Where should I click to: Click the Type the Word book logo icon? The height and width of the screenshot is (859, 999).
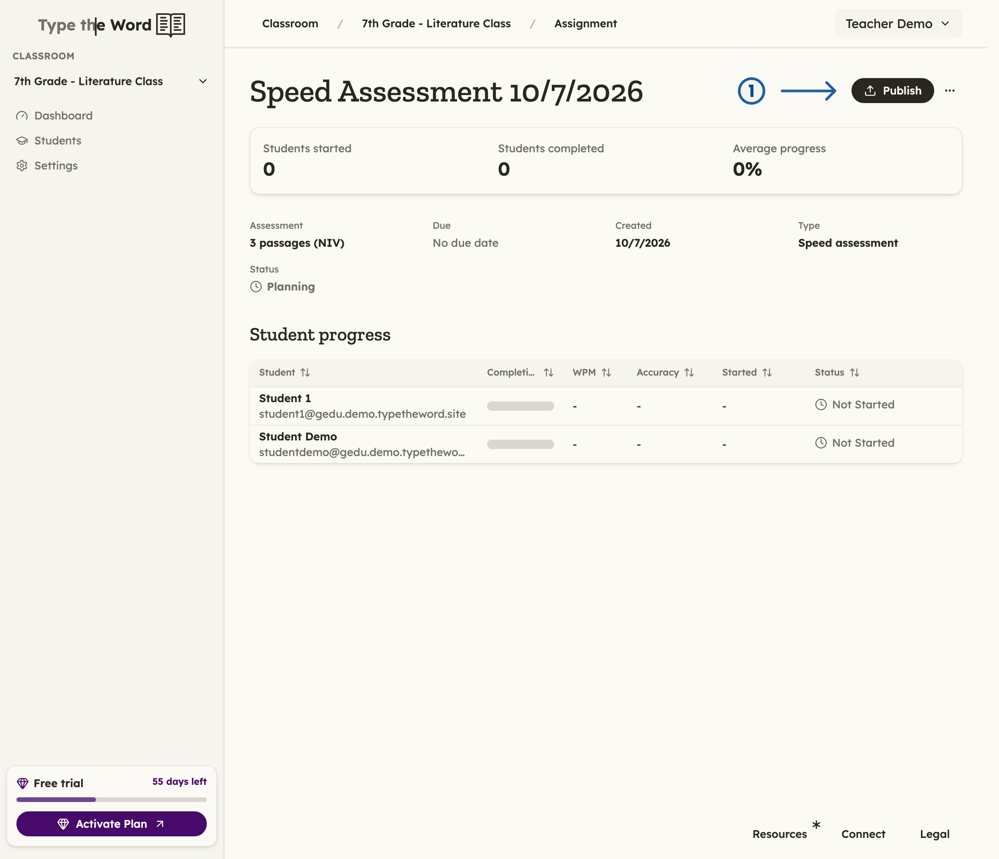click(171, 25)
